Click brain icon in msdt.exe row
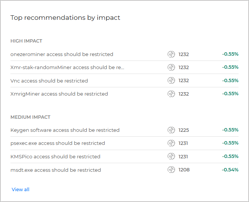Screen dimensions: 249x202 pyautogui.click(x=171, y=170)
